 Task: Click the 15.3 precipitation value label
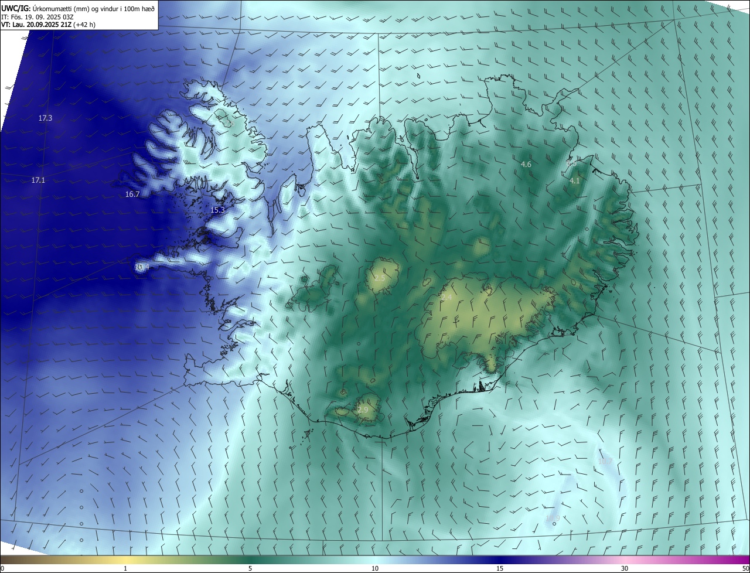(x=217, y=210)
